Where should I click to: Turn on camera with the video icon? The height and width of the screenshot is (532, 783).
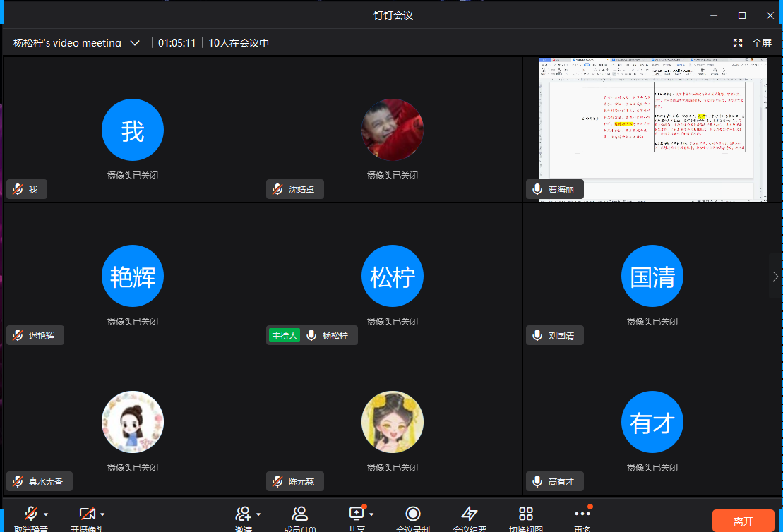point(88,514)
